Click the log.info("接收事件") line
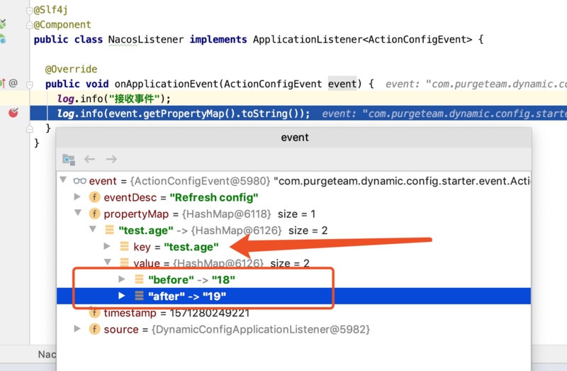The height and width of the screenshot is (371, 567). pyautogui.click(x=113, y=99)
